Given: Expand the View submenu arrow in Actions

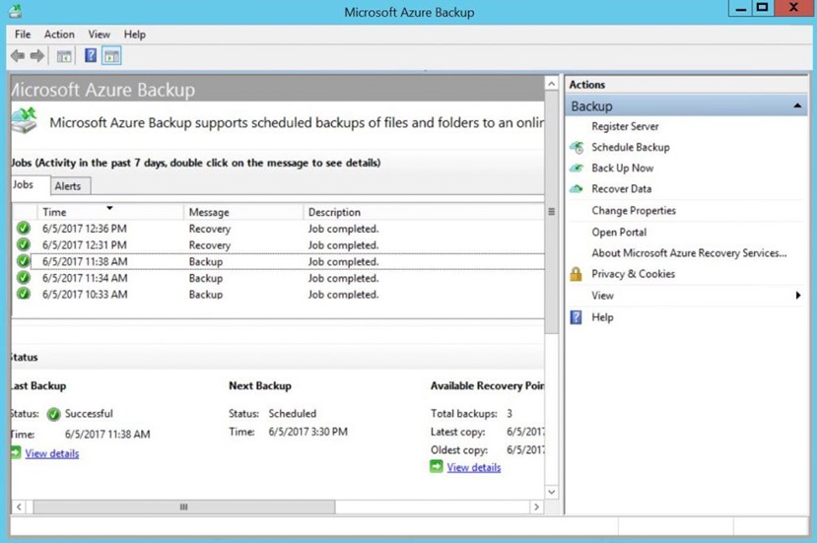Looking at the screenshot, I should (x=797, y=296).
